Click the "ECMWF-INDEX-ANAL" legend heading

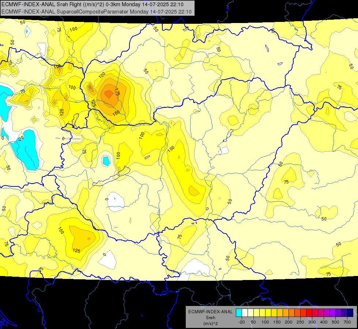coord(211,312)
